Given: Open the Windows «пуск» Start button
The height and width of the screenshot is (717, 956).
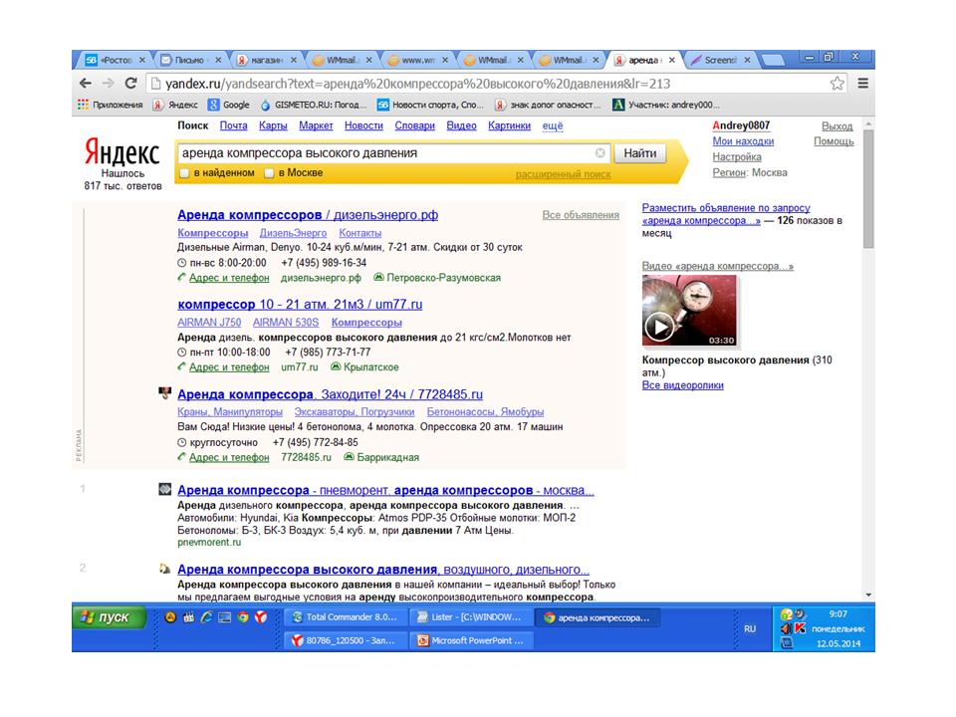Looking at the screenshot, I should point(110,617).
